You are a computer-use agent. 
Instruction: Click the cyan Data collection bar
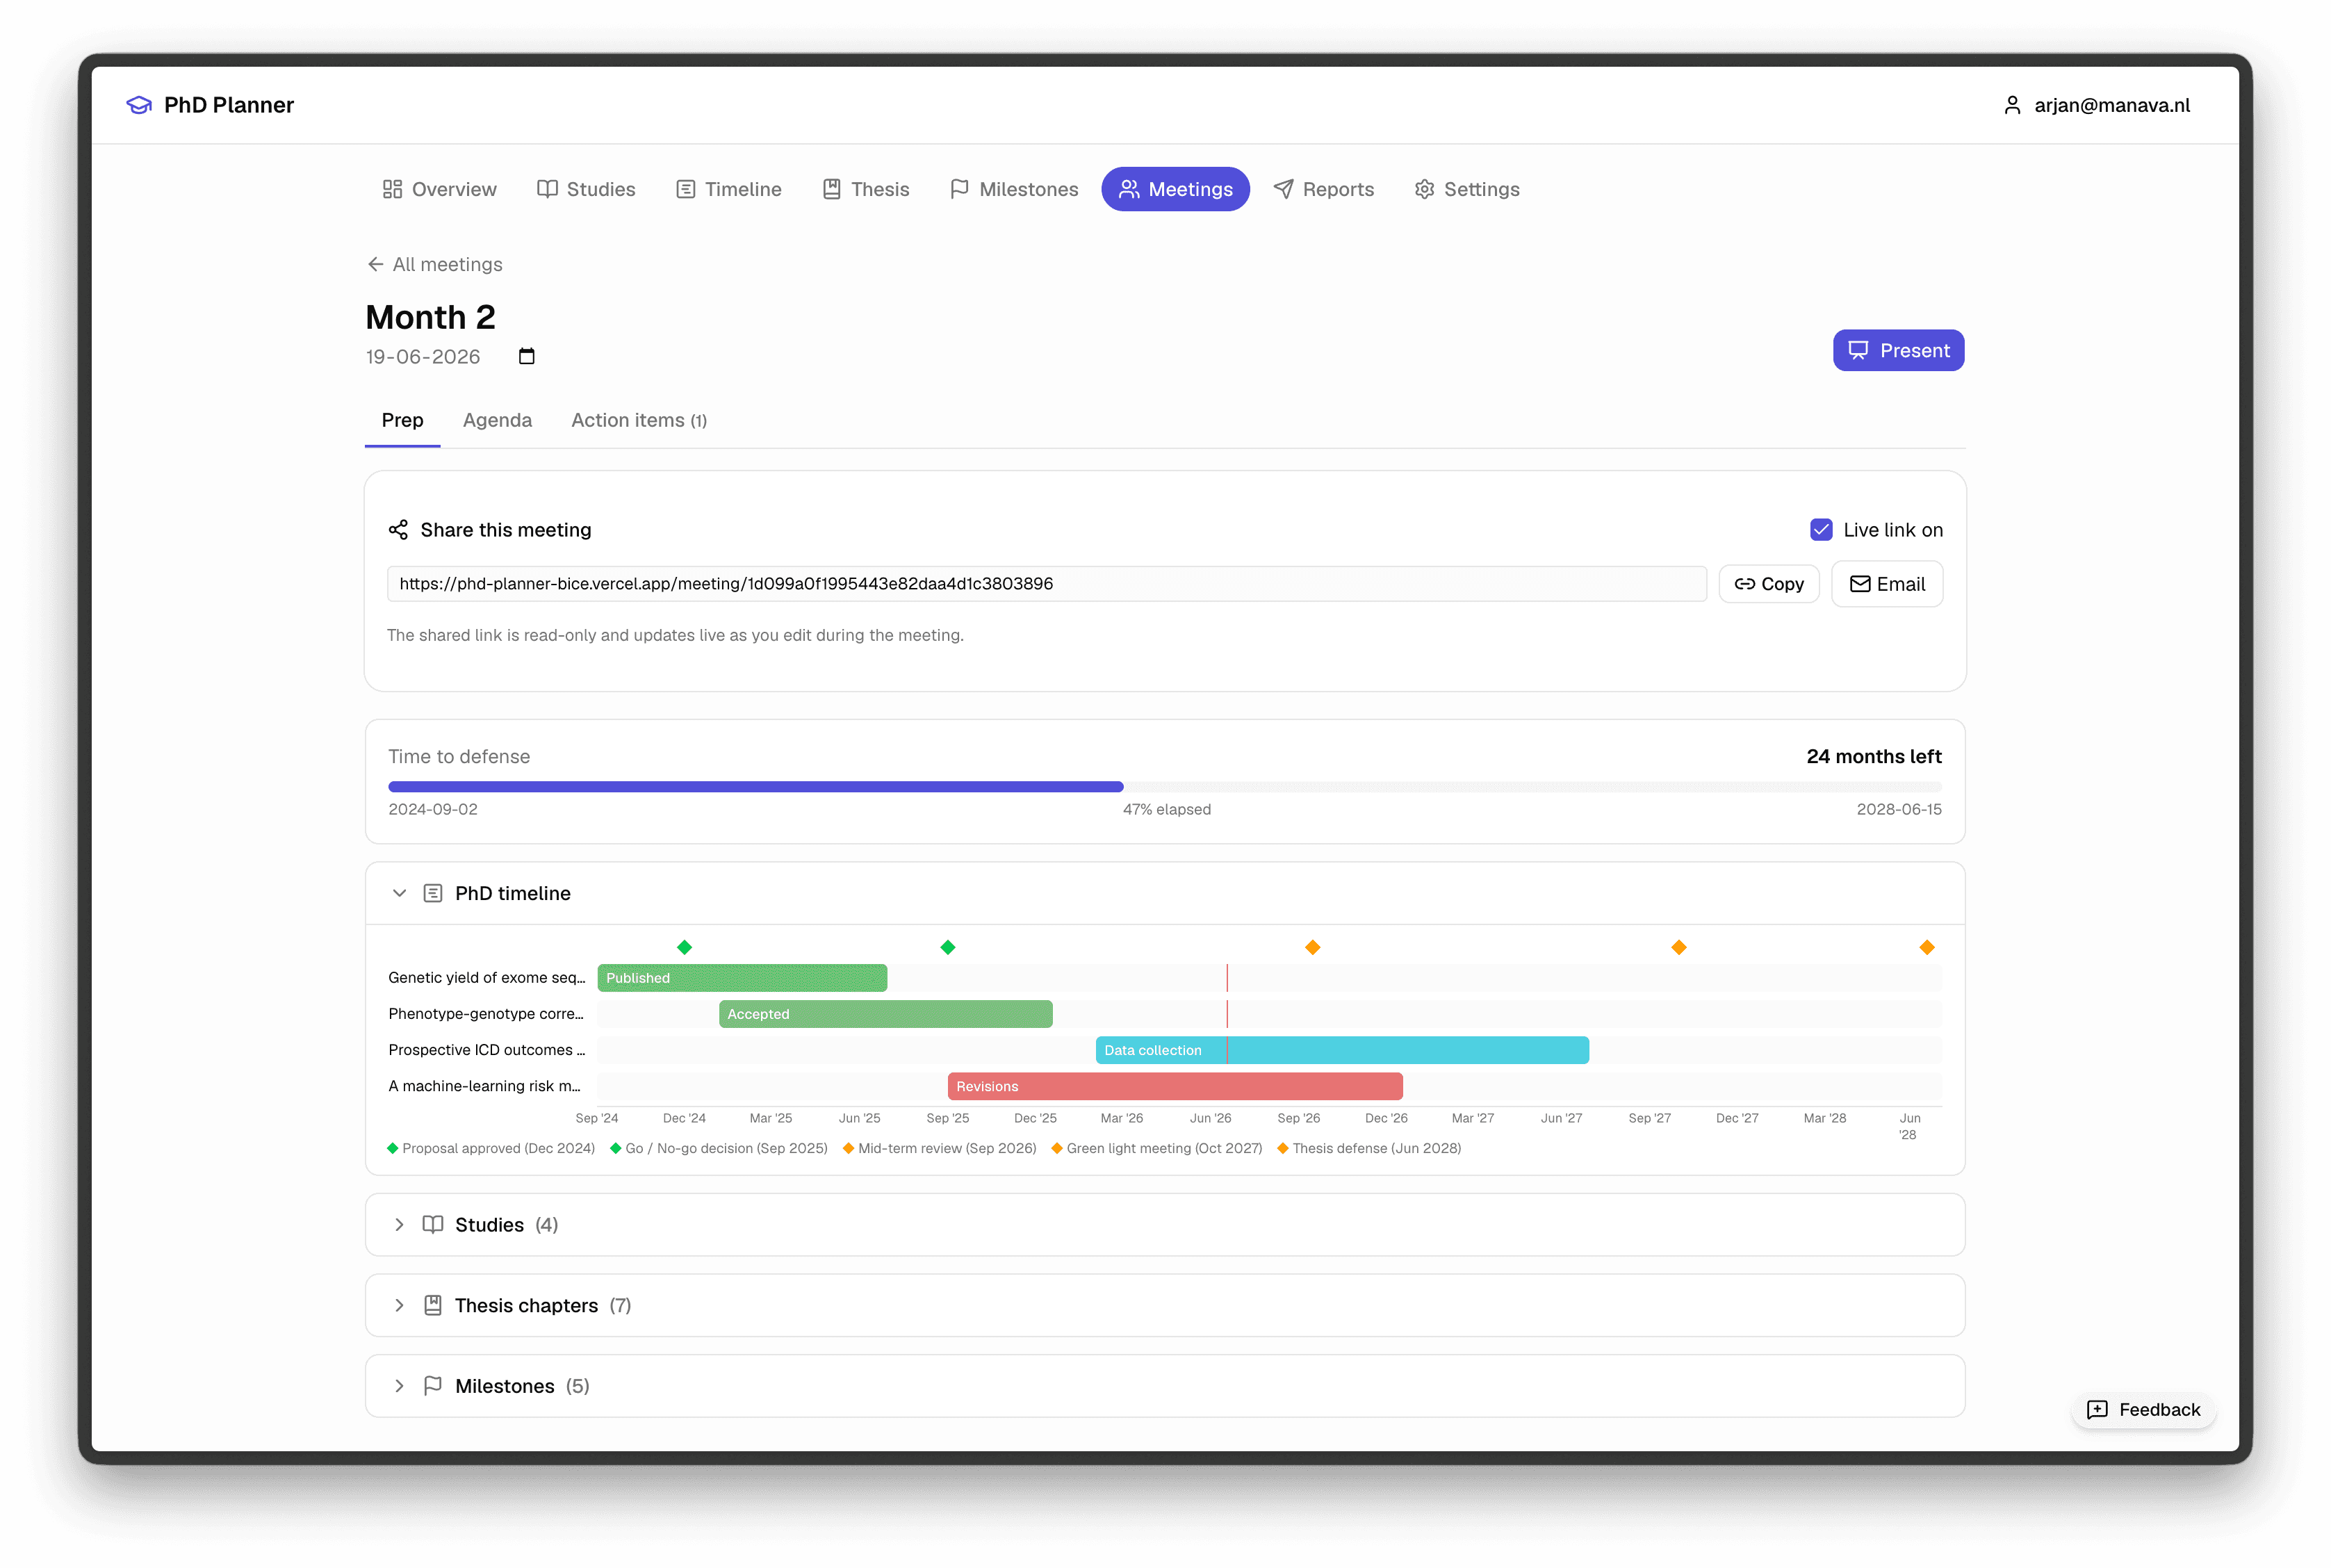[x=1342, y=1050]
